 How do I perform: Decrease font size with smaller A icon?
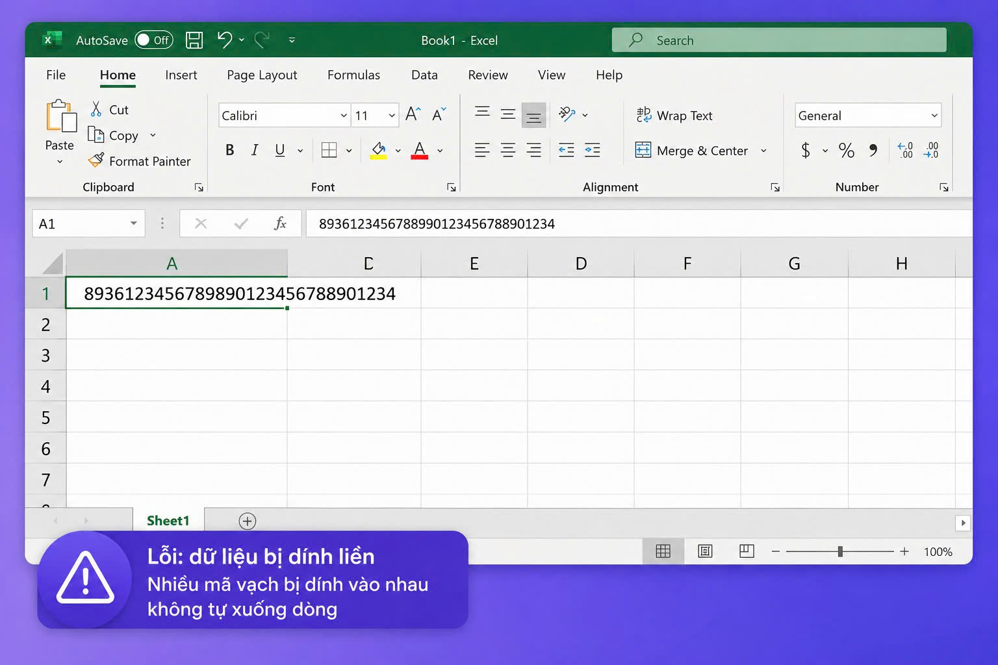[439, 115]
